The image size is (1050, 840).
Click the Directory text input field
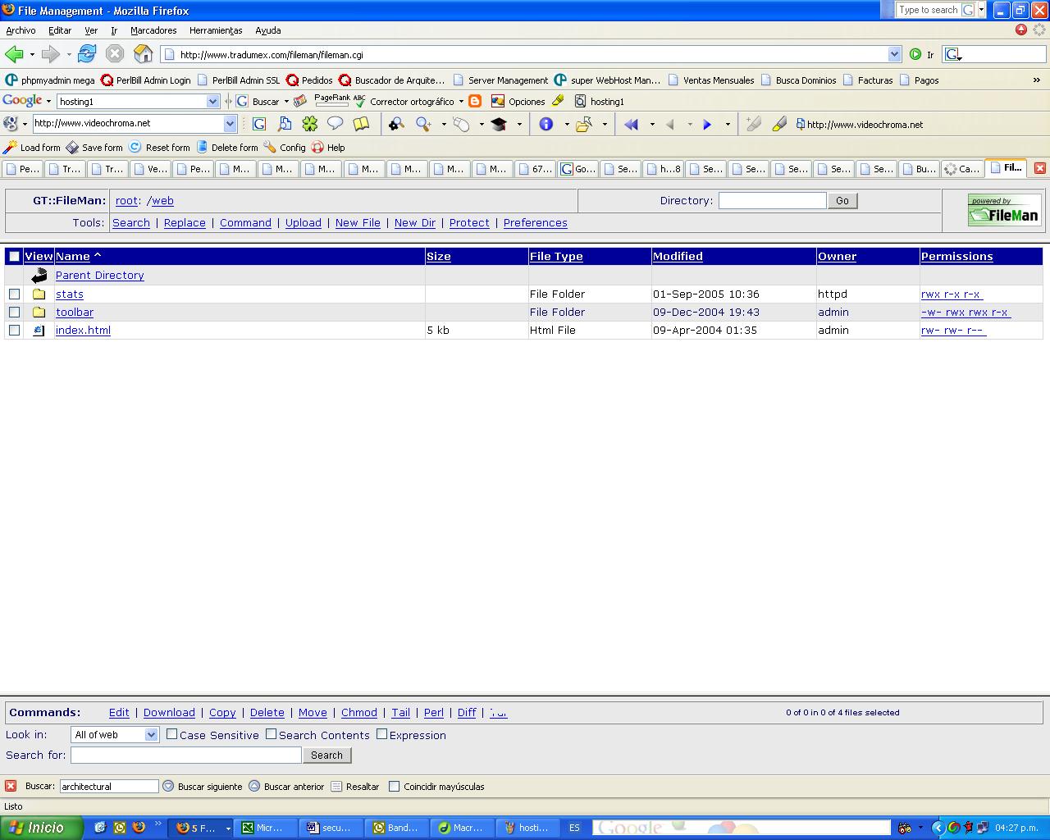(773, 201)
